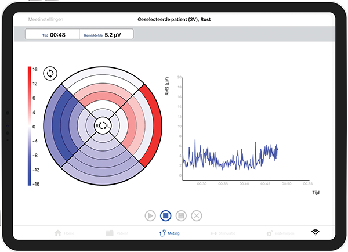Open the Instellingen tab
This screenshot has width=348, height=252.
[280, 233]
